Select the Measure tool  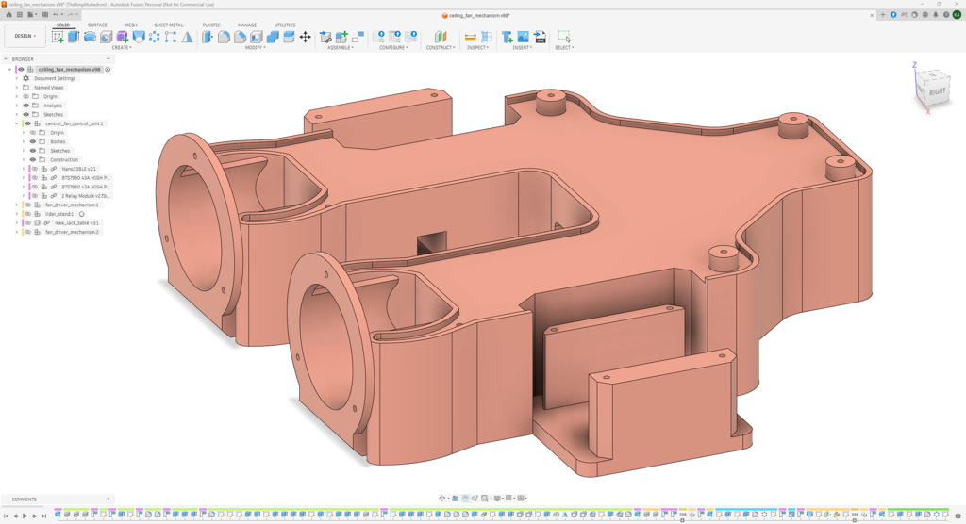[470, 37]
